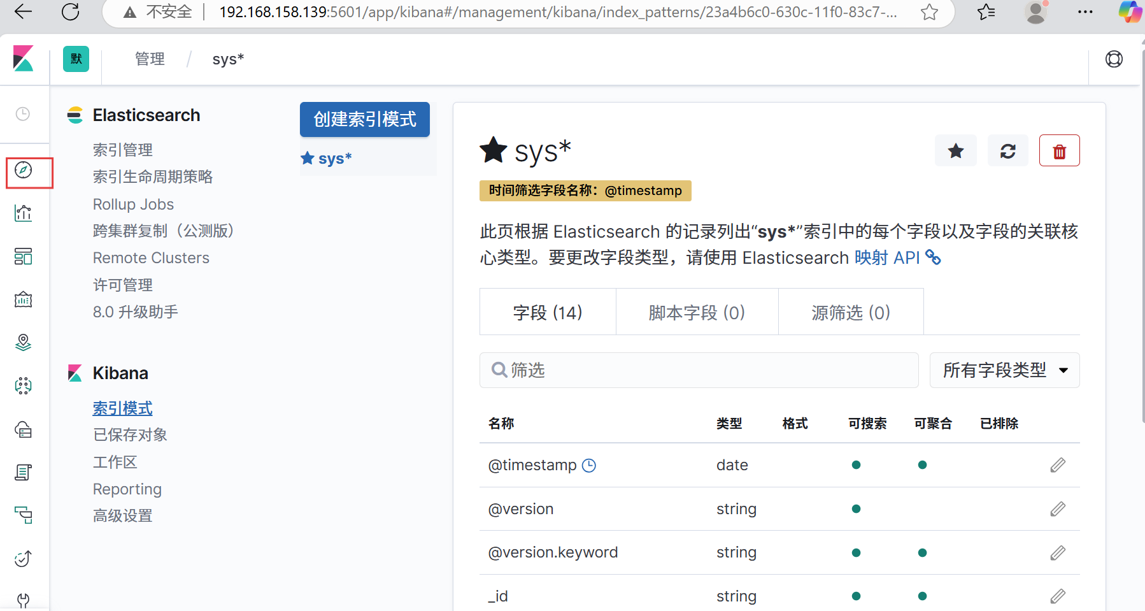This screenshot has height=611, width=1145.
Task: Open Uptime icon in left sidebar
Action: click(24, 559)
